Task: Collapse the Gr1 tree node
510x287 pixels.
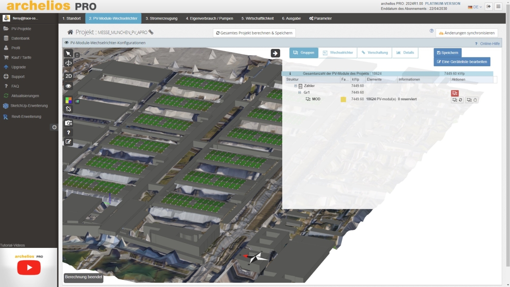Action: pos(300,92)
